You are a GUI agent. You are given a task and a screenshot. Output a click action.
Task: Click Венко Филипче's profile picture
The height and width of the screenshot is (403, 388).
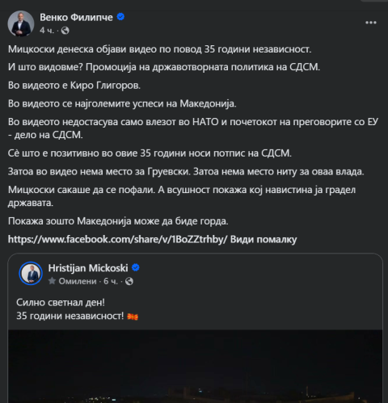tap(21, 23)
